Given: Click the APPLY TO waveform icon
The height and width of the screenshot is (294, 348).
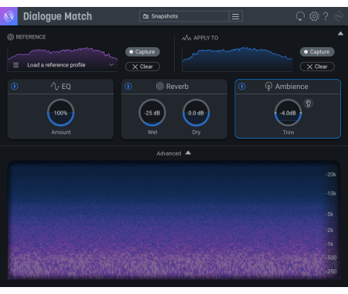Looking at the screenshot, I should tap(186, 38).
